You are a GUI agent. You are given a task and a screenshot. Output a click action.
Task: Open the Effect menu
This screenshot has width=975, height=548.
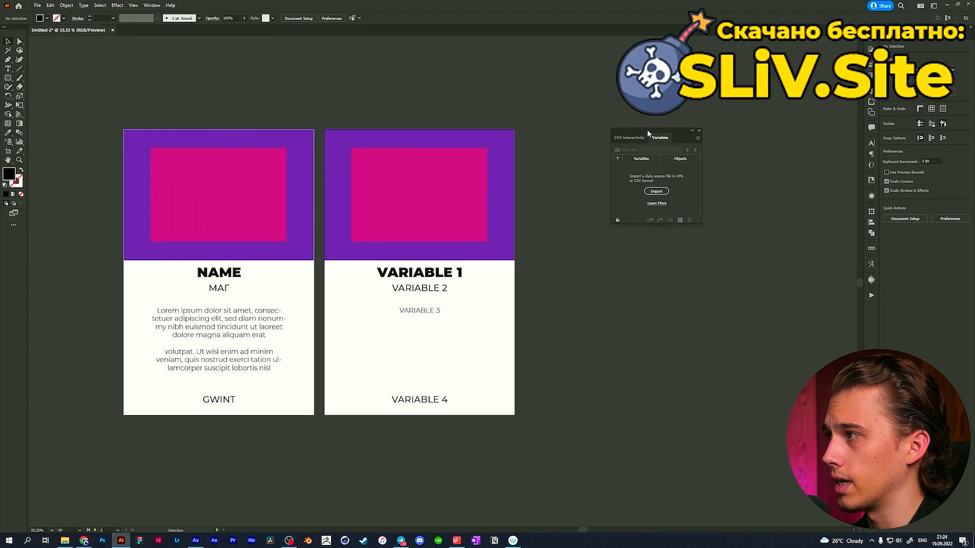pyautogui.click(x=117, y=6)
